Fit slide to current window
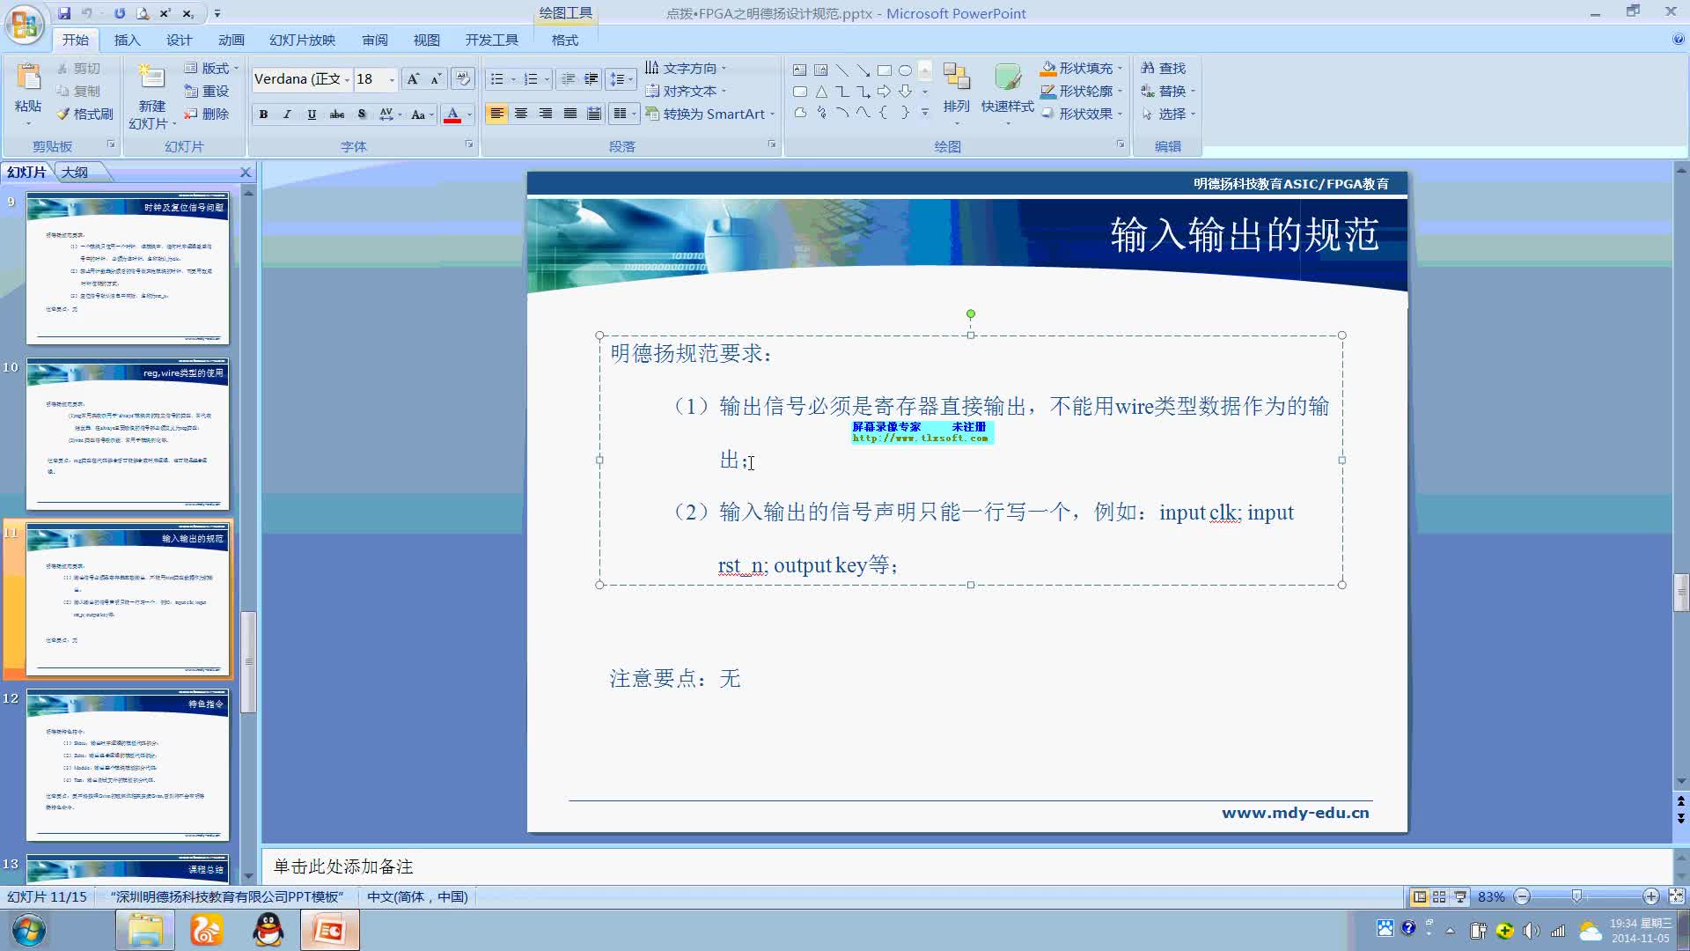1690x951 pixels. point(1677,896)
